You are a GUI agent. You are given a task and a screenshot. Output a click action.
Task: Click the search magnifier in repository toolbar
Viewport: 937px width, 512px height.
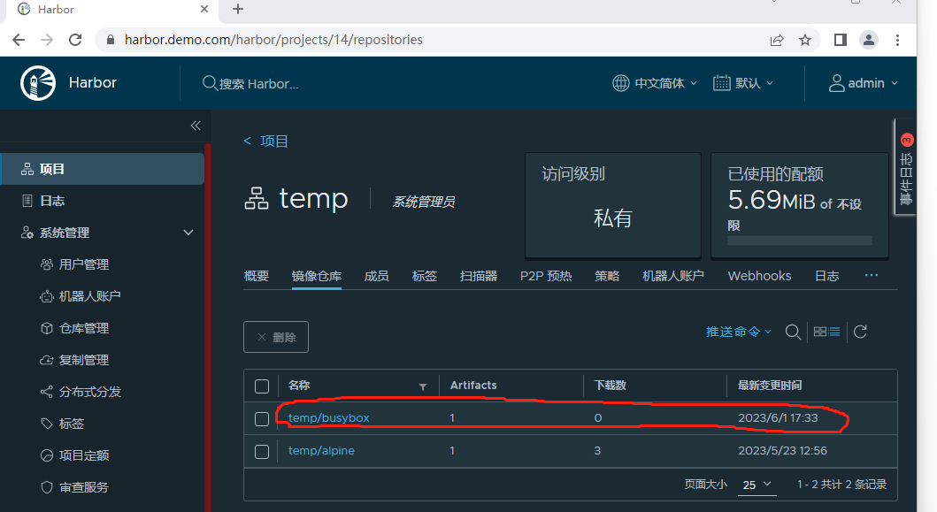click(x=793, y=332)
